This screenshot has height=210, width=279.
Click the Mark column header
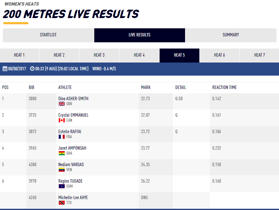(x=146, y=87)
